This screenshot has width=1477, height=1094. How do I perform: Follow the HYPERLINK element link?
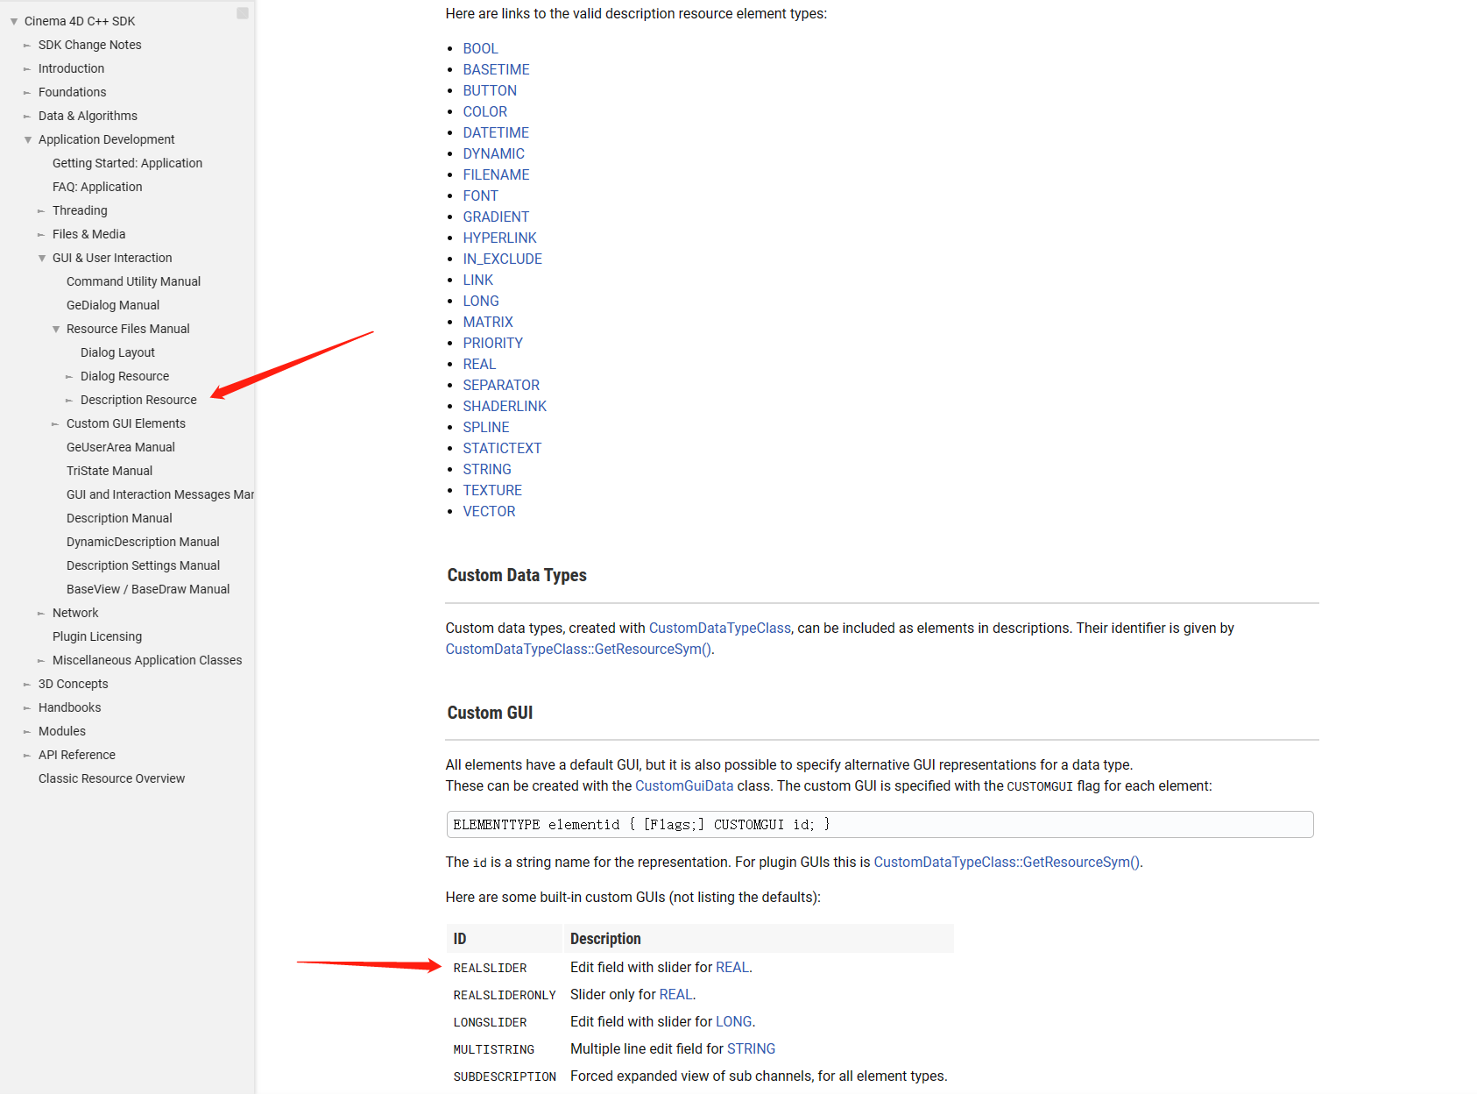tap(499, 238)
